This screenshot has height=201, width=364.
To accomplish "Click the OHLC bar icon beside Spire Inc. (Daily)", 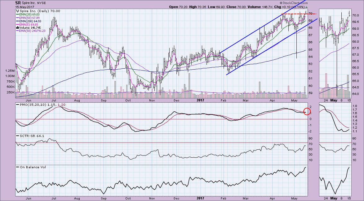I will click(17, 11).
